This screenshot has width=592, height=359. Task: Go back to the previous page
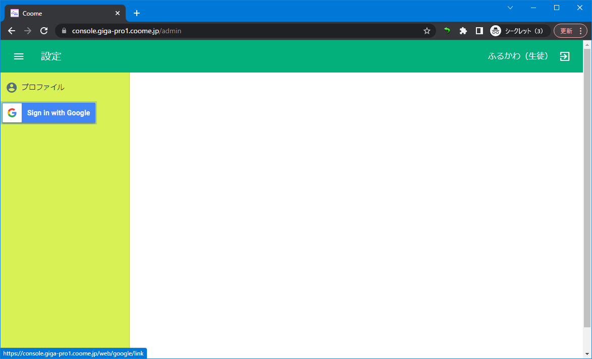12,31
